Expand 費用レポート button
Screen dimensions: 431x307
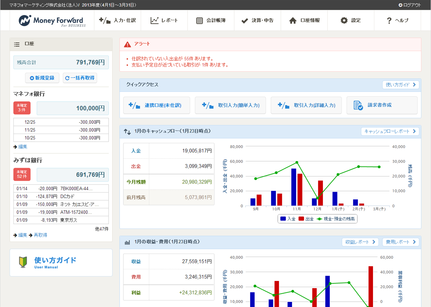400,242
